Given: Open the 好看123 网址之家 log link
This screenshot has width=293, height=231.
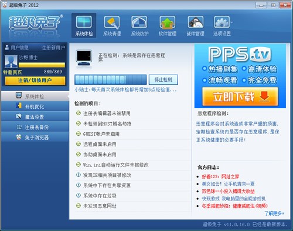Looking at the screenshot, I should pyautogui.click(x=220, y=176).
